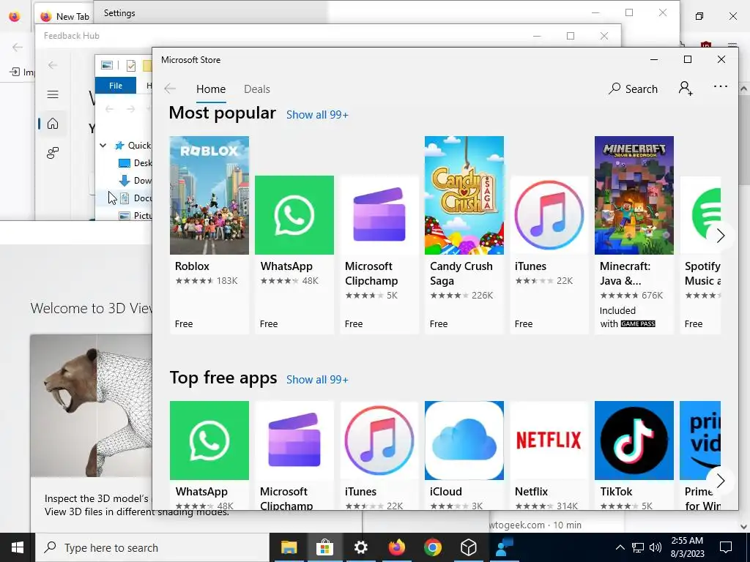Open the Roblox app tile in Most popular
750x562 pixels.
209,235
